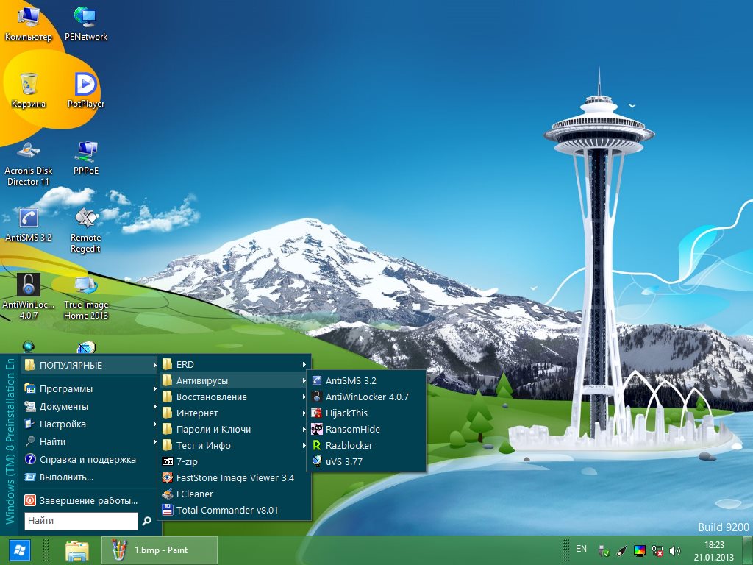This screenshot has width=753, height=565.
Task: Open the PENetwork desktop icon
Action: (x=86, y=24)
